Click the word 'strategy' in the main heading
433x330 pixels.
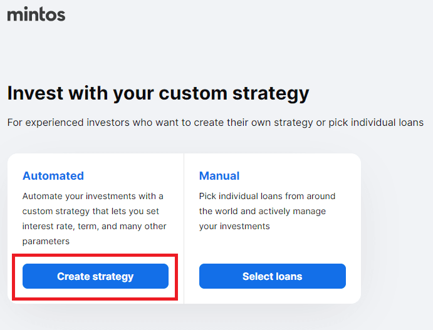[271, 94]
